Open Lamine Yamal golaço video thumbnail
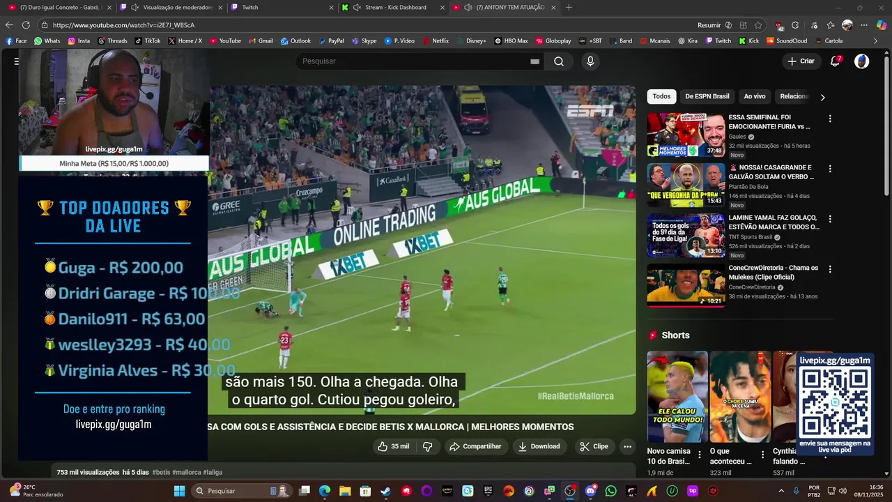892x502 pixels. tap(686, 235)
